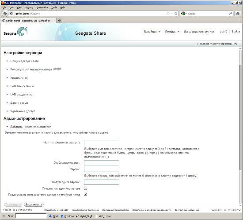Click return arrow icon beside Назад на главную
This screenshot has width=243, height=220.
[236, 44]
